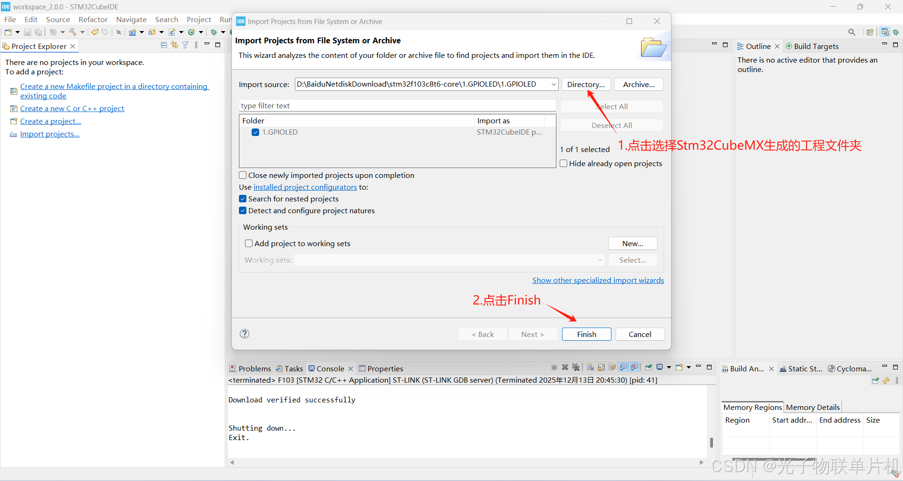Image resolution: width=903 pixels, height=481 pixels.
Task: Click the search magnifier in main toolbar
Action: 852,32
